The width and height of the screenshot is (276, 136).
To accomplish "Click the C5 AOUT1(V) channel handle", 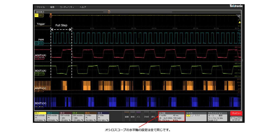I will (x=39, y=90).
